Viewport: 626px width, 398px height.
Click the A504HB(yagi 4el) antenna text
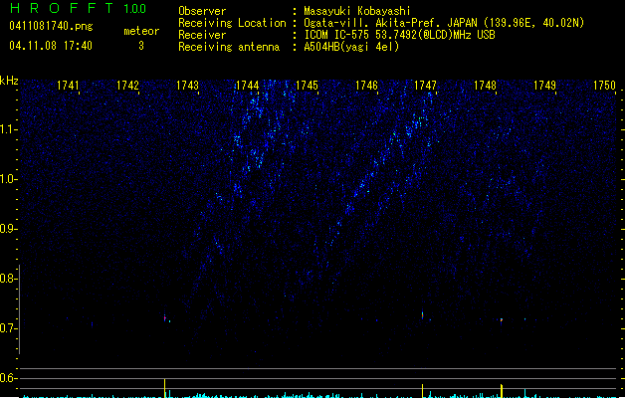click(x=351, y=47)
